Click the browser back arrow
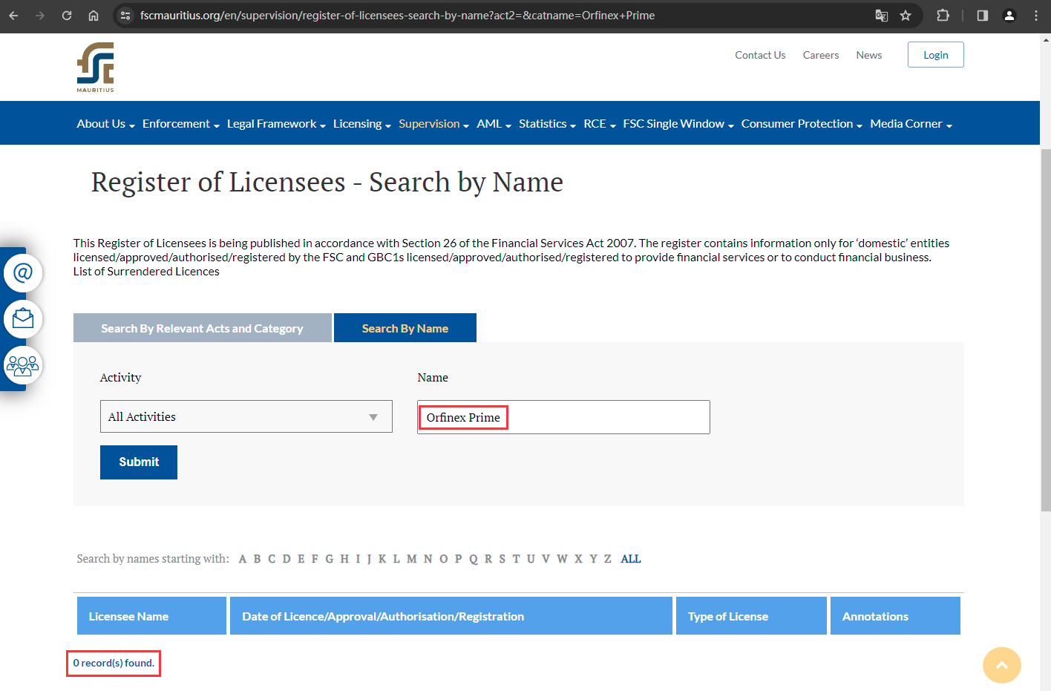 click(13, 15)
